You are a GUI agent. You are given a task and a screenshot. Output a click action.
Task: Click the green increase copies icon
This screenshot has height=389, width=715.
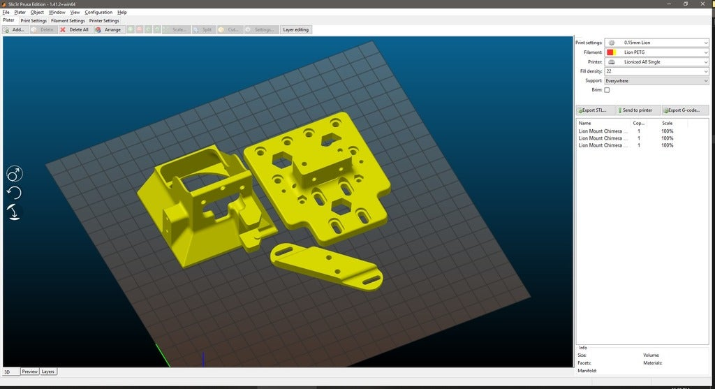131,29
